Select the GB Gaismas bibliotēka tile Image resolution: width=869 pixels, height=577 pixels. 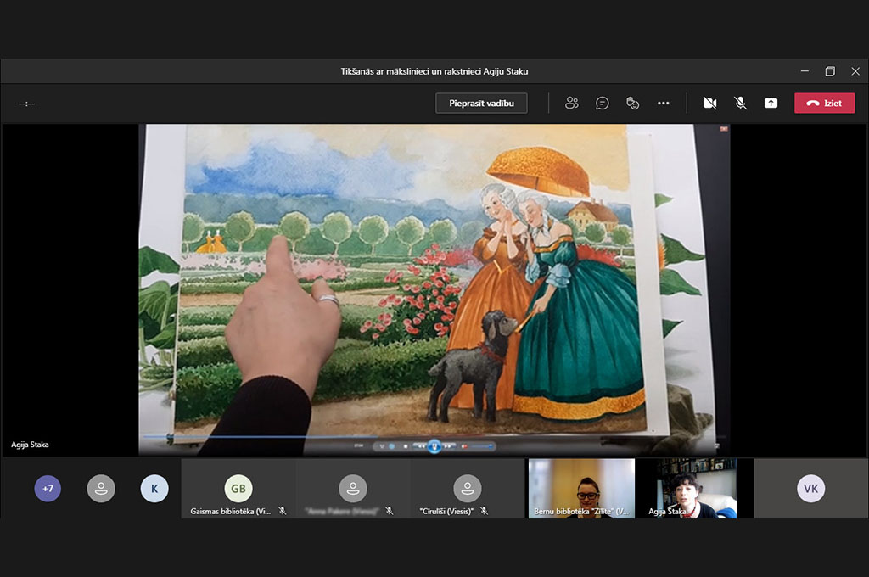[x=238, y=488]
